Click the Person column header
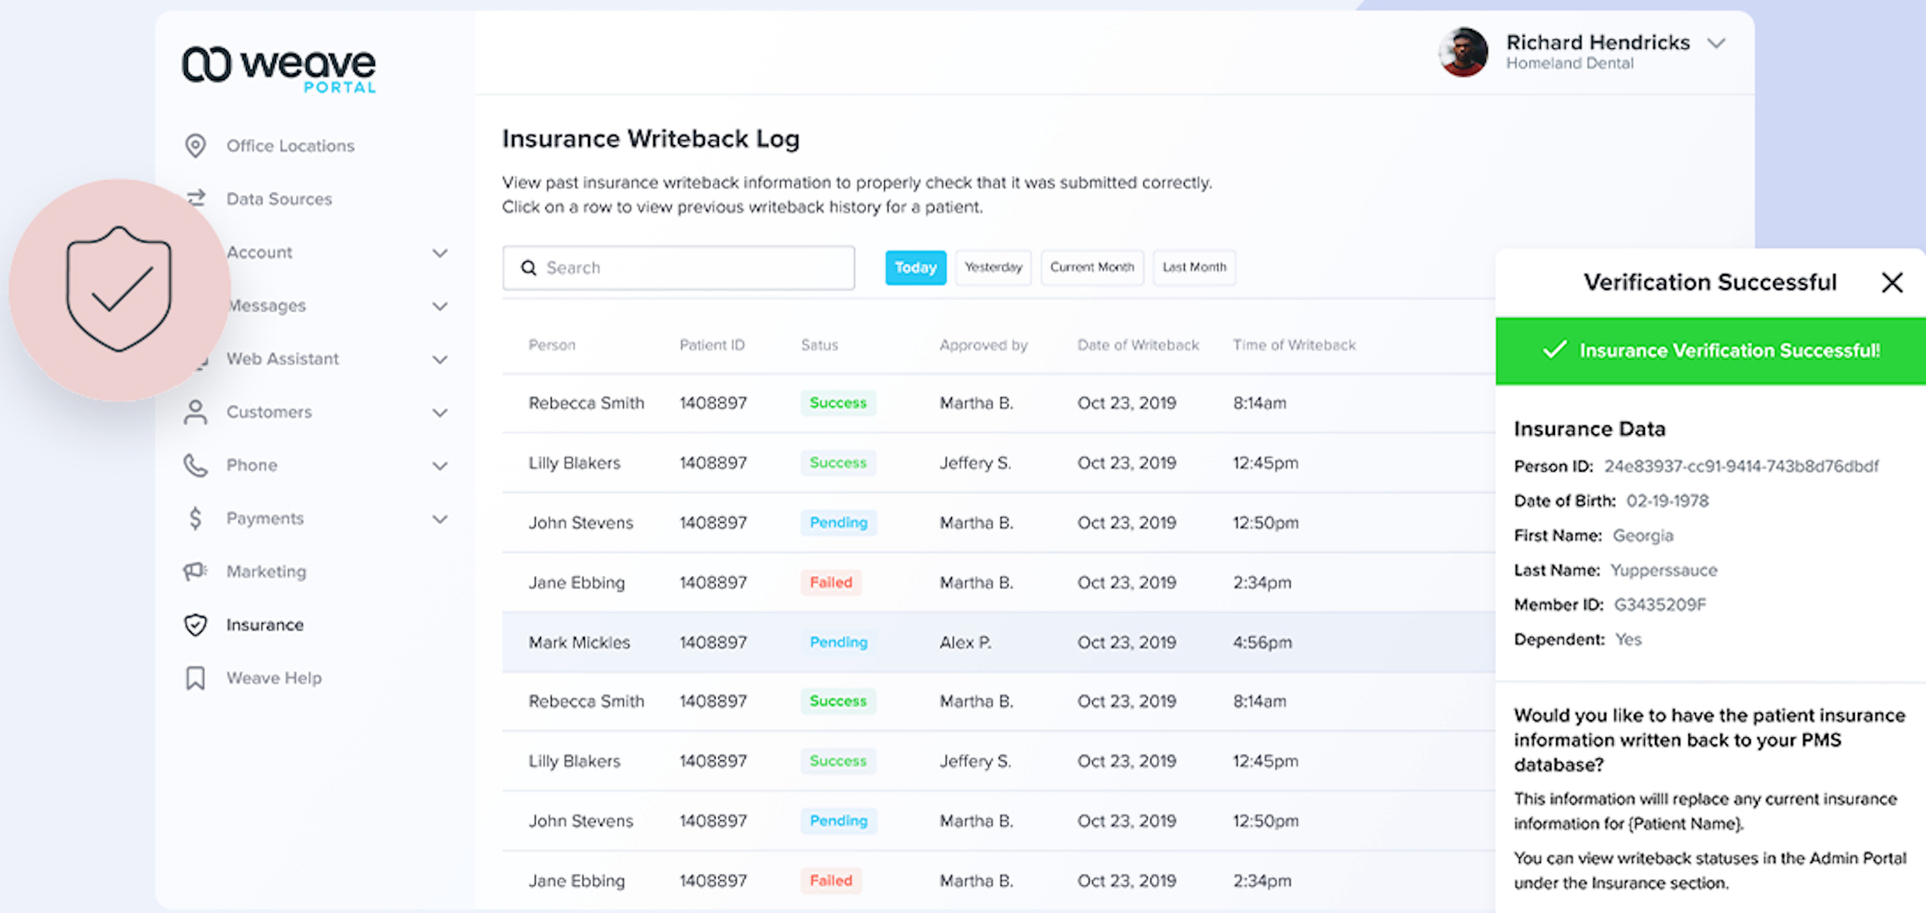This screenshot has width=1926, height=913. pos(551,345)
